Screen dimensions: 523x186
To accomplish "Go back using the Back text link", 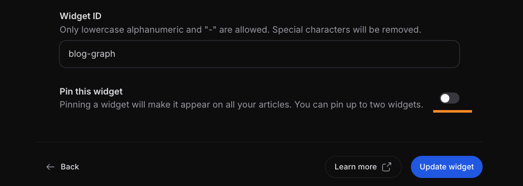I will coord(70,167).
